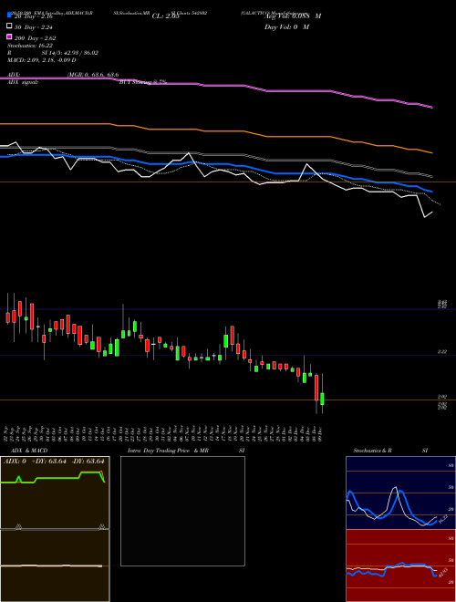Click inside the empty Intra Day Trading Price chart
Image resolution: width=456 pixels, height=602 pixels.
point(182,511)
